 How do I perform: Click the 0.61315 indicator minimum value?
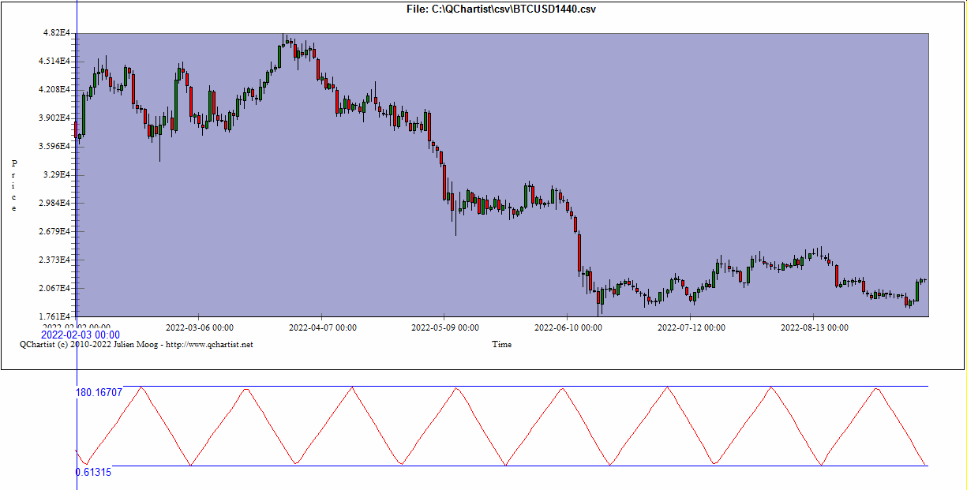[x=93, y=472]
